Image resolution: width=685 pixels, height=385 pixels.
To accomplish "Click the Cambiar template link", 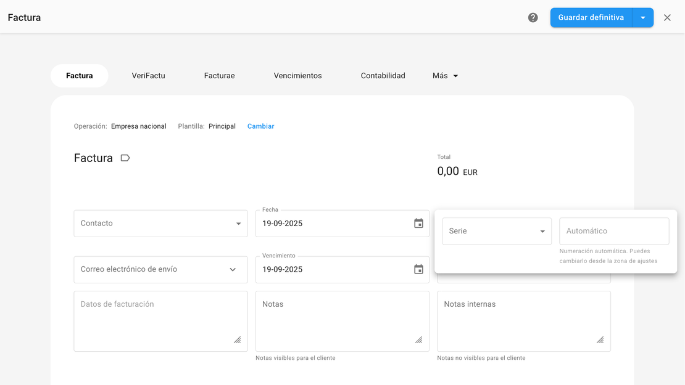I will (260, 126).
